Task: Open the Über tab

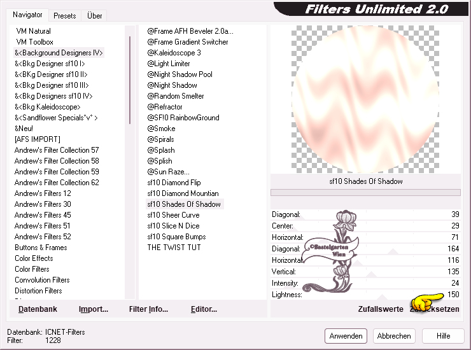Action: (94, 16)
